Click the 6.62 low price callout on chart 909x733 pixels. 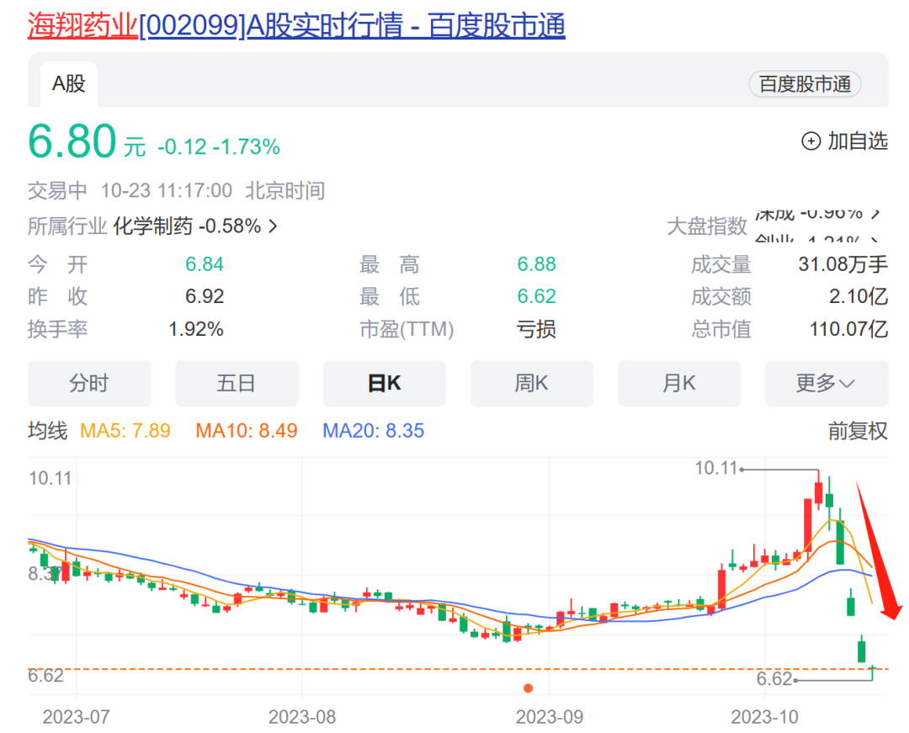[774, 678]
